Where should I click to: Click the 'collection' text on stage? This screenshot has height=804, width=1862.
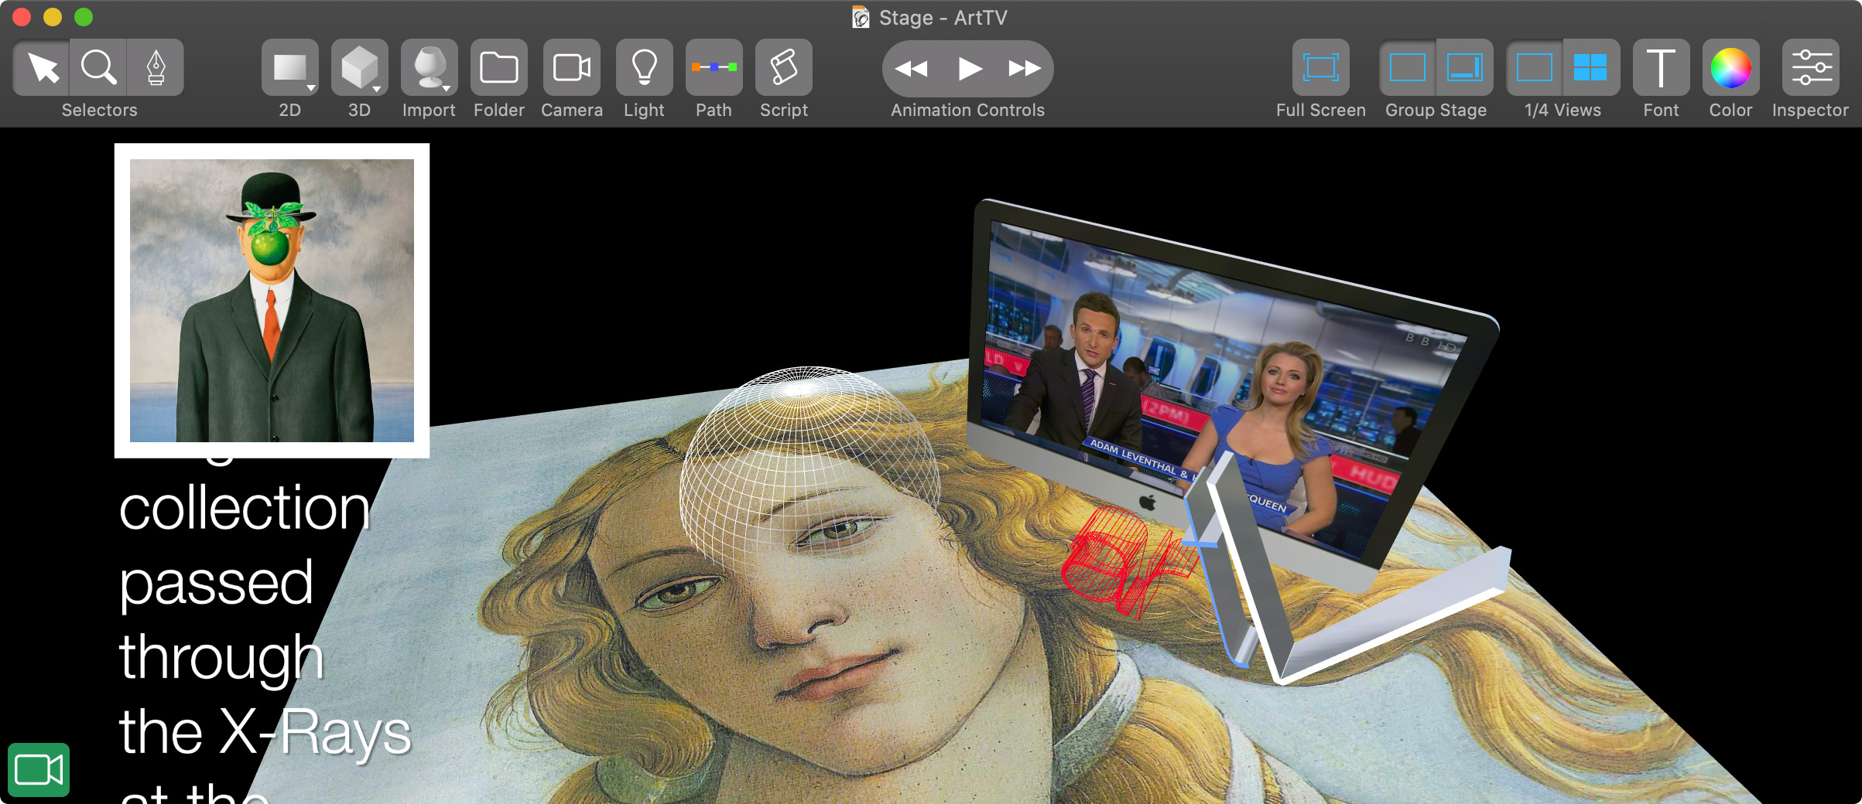point(245,509)
